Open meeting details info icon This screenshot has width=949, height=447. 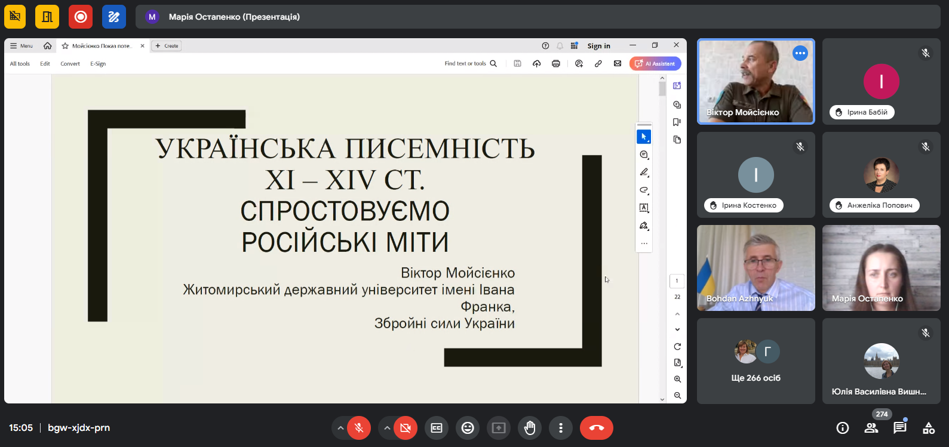(x=843, y=428)
